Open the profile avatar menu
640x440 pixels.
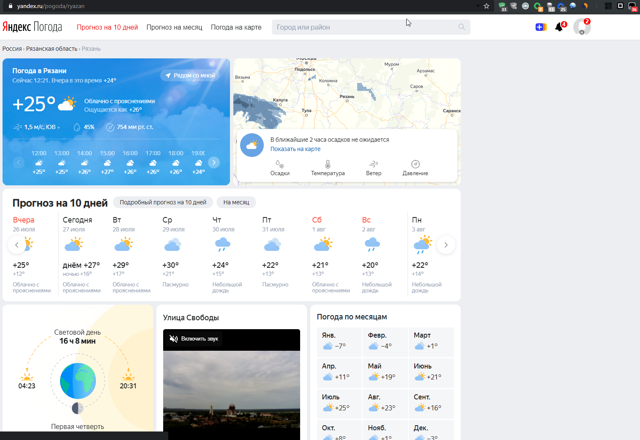582,27
